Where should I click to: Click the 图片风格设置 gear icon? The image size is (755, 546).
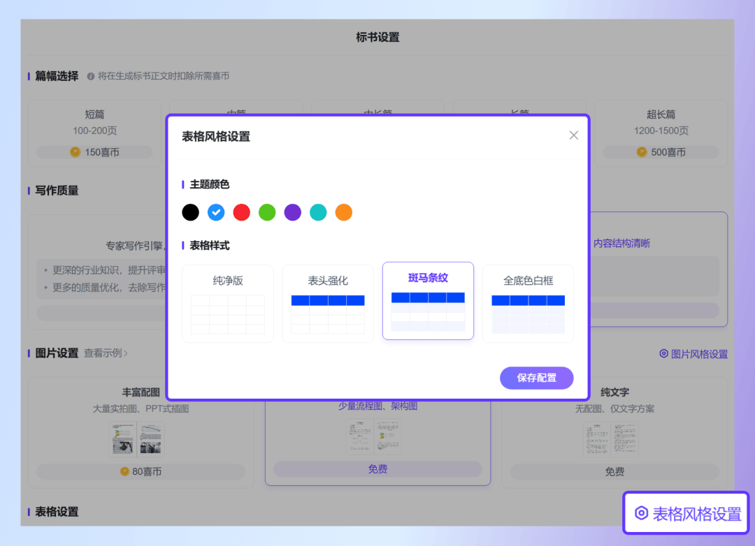pyautogui.click(x=663, y=353)
